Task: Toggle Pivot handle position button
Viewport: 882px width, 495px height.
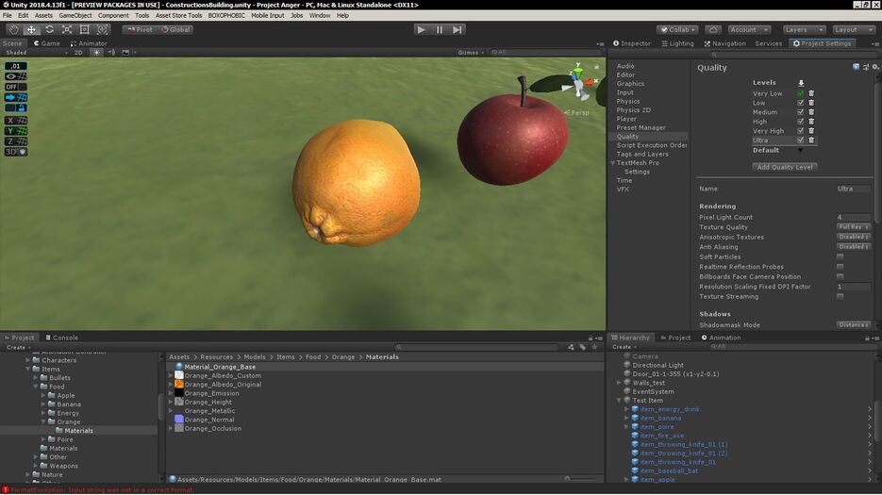Action: point(140,29)
